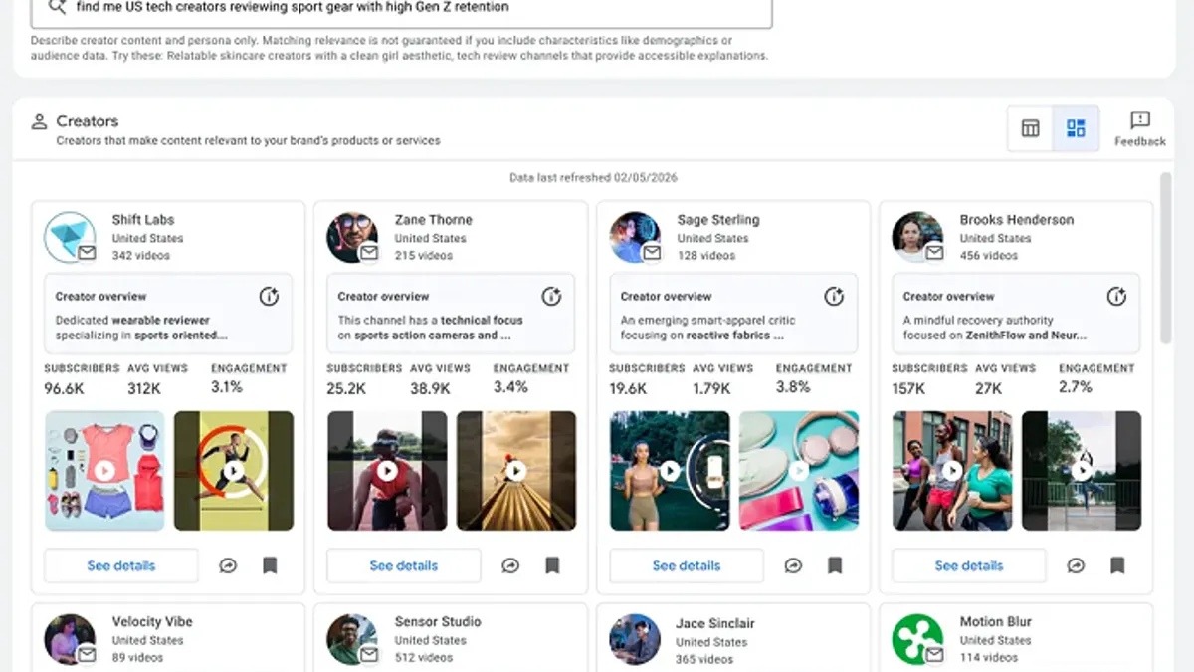Click the share icon on Shift Labs card
The image size is (1194, 672).
point(228,564)
